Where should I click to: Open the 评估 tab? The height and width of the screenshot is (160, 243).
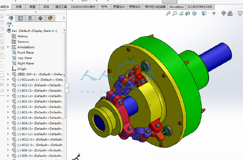point(46,7)
